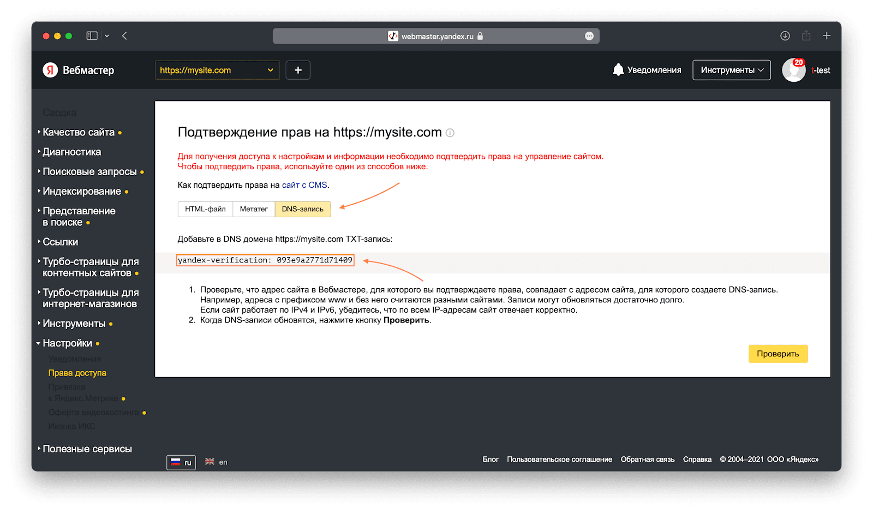Open page options ellipsis in address bar

589,36
